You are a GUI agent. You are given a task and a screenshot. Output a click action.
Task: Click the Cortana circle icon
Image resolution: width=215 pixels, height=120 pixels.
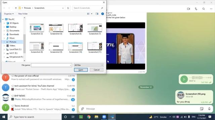(x=66, y=117)
